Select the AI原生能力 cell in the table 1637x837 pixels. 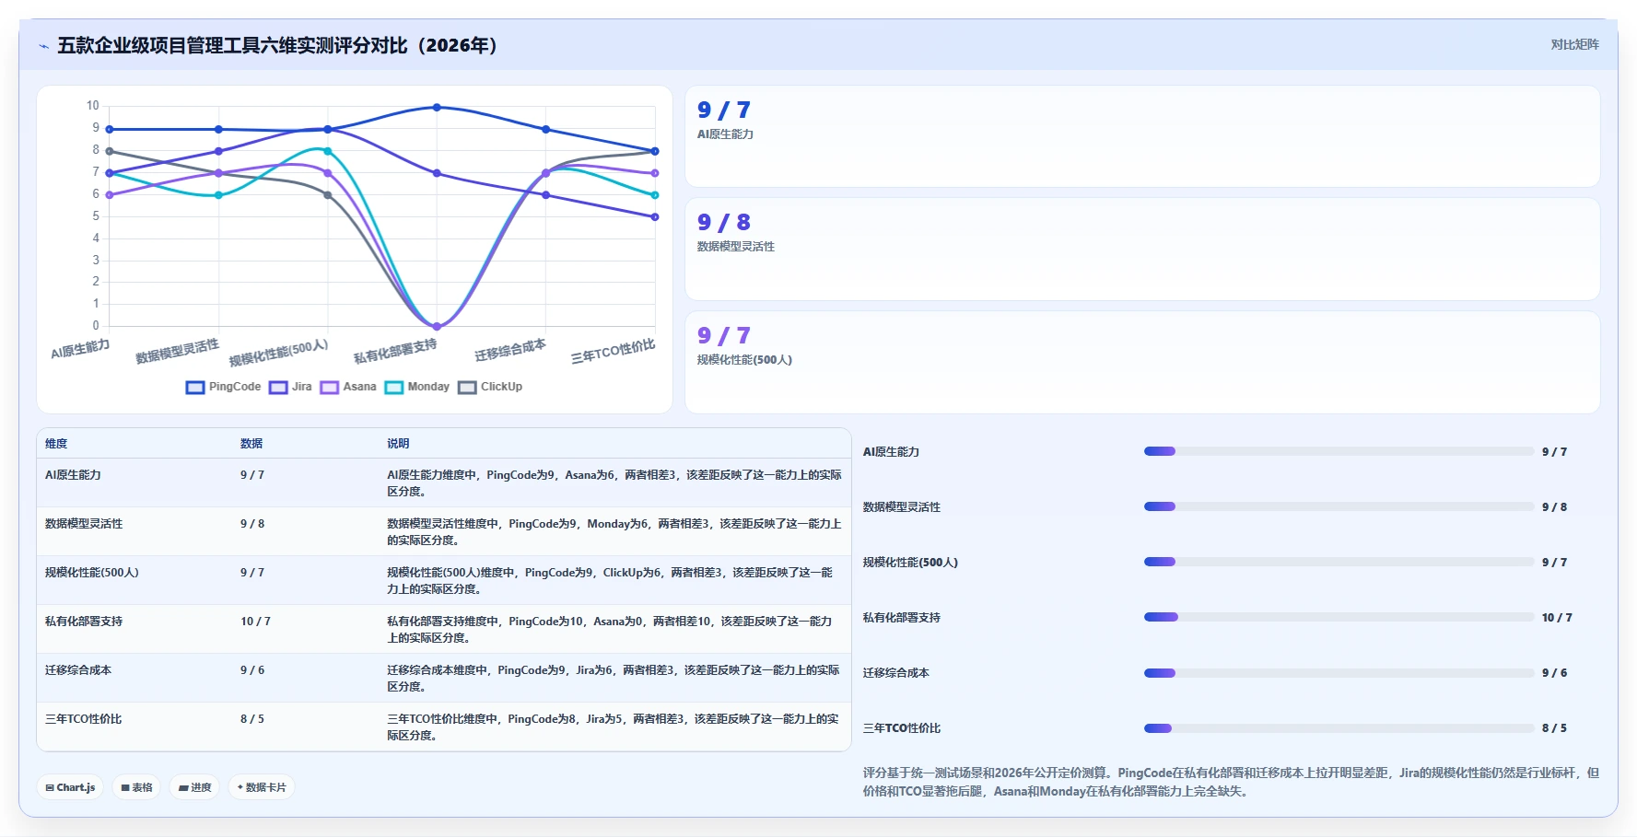pos(73,475)
